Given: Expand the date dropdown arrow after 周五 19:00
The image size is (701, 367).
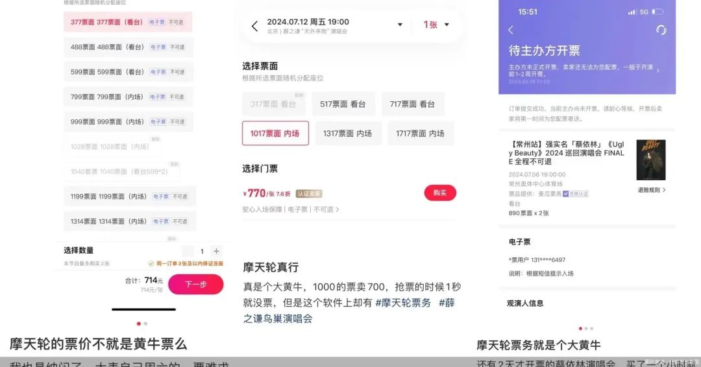Looking at the screenshot, I should [400, 25].
